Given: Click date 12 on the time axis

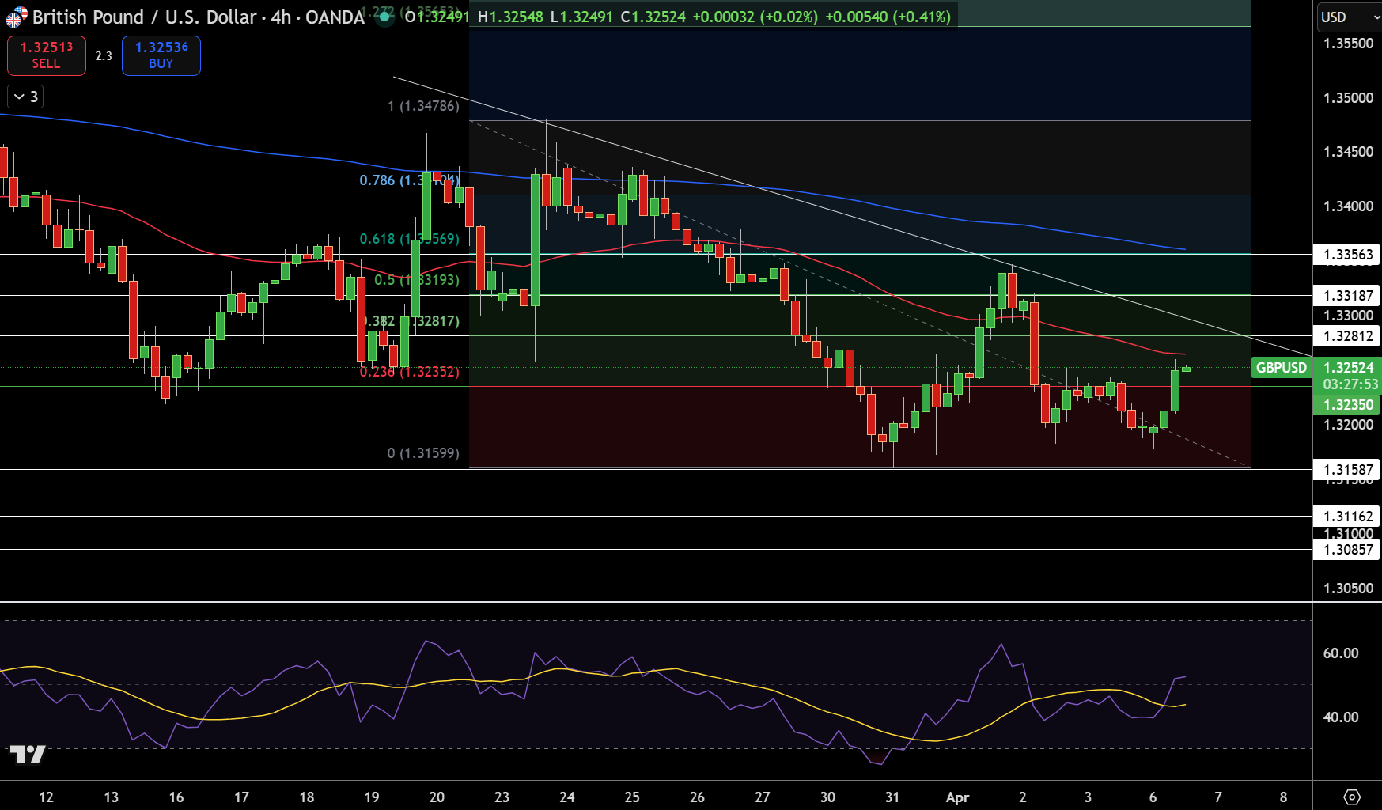Looking at the screenshot, I should (x=46, y=797).
